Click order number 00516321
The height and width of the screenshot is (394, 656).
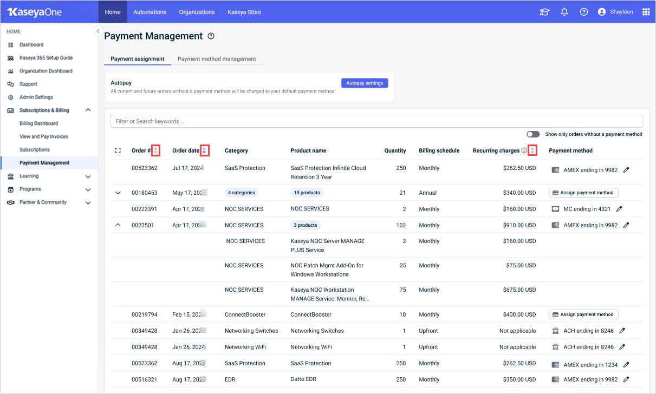click(145, 379)
